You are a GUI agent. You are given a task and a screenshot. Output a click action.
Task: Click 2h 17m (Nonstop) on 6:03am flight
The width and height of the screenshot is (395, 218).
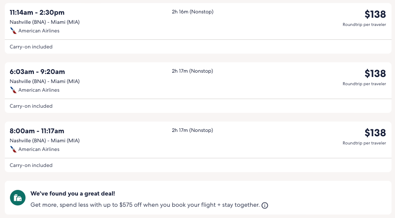[x=193, y=71]
